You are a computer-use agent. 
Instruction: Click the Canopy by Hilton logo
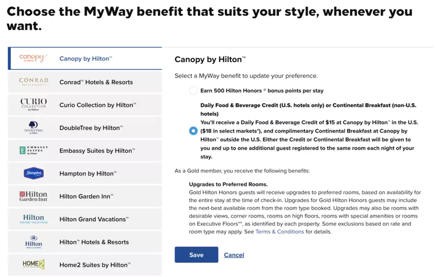(x=34, y=58)
